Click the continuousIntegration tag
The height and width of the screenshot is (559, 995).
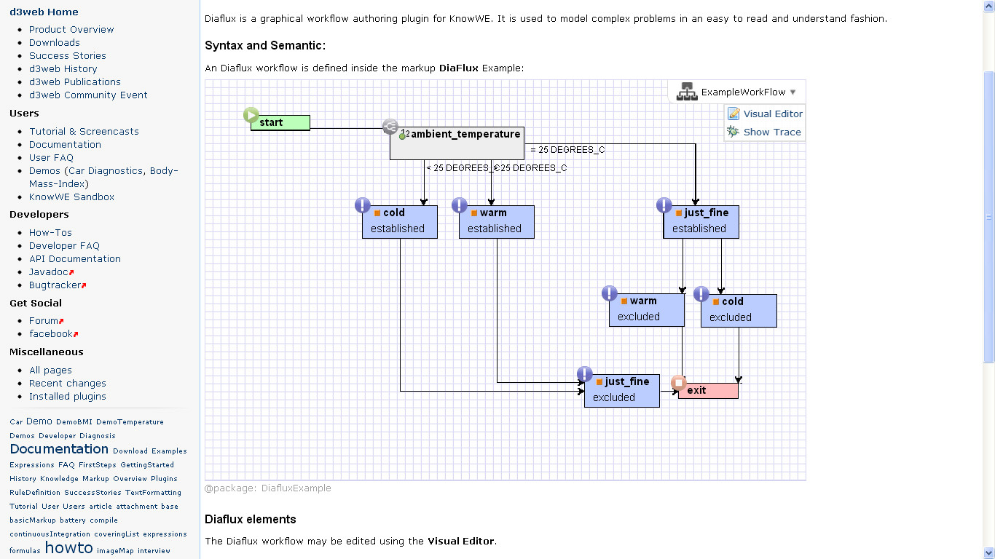pyautogui.click(x=50, y=534)
